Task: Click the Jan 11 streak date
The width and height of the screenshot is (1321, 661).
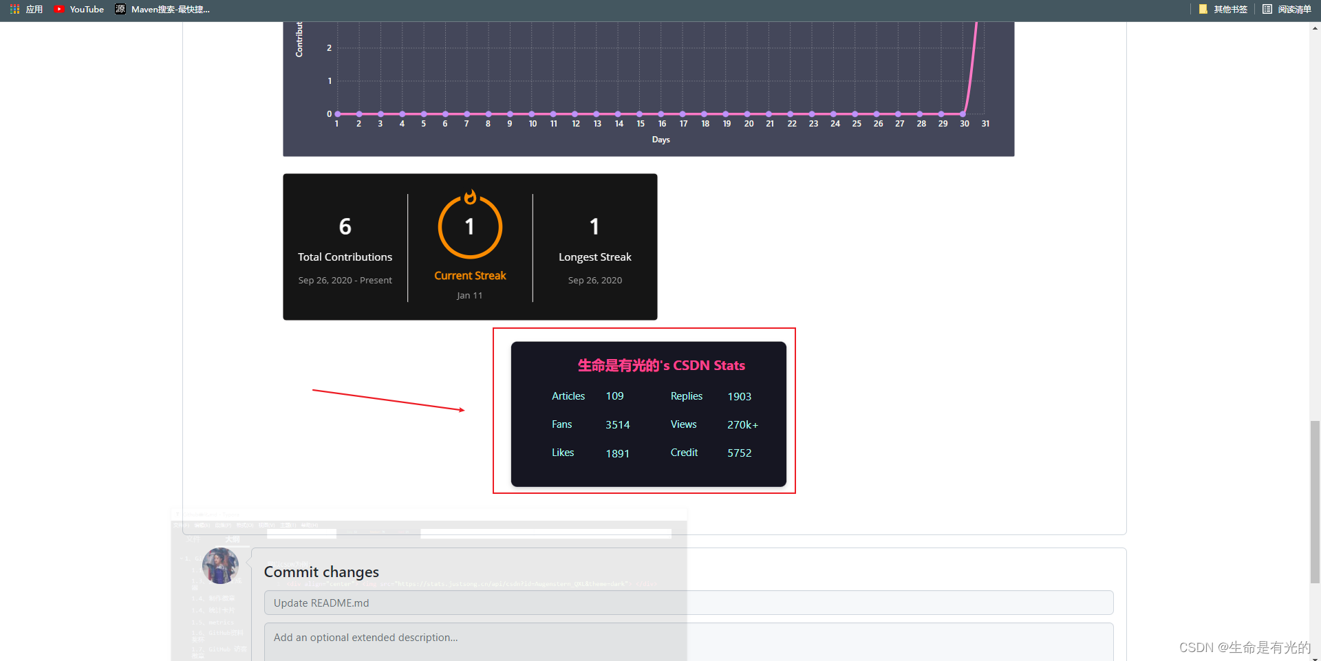Action: (470, 295)
